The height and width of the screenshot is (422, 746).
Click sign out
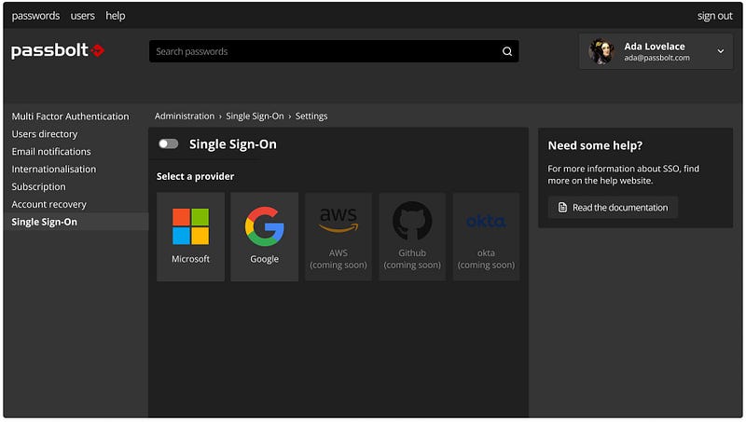click(x=714, y=16)
